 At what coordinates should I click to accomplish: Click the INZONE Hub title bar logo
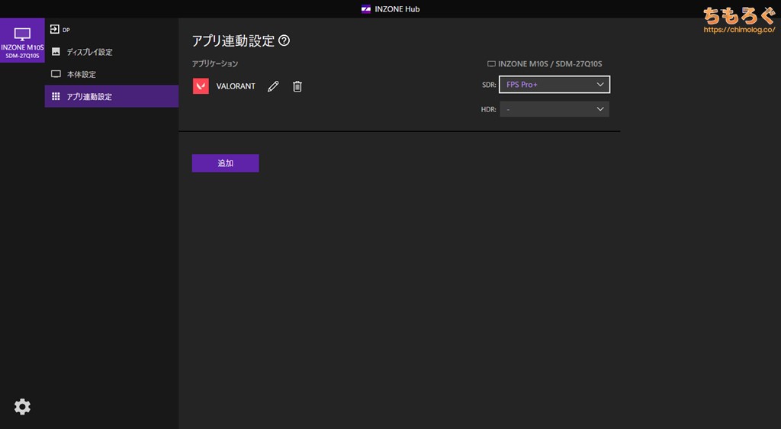pos(365,9)
